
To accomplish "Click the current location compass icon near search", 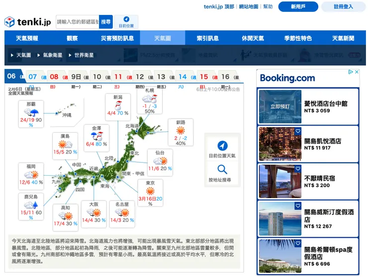I will coord(126,19).
